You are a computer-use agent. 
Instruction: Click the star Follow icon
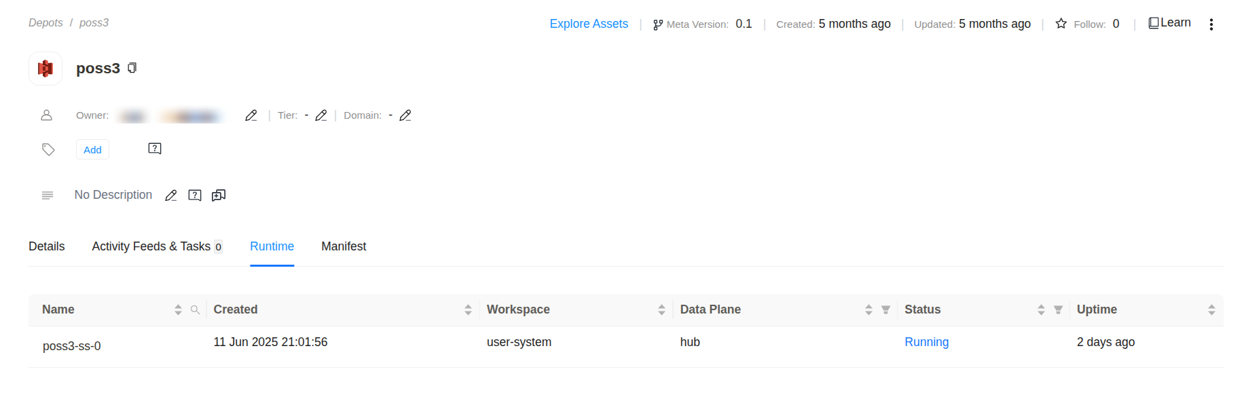1061,24
